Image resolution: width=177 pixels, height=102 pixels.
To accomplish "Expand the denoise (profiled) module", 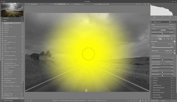I will point(157,97).
